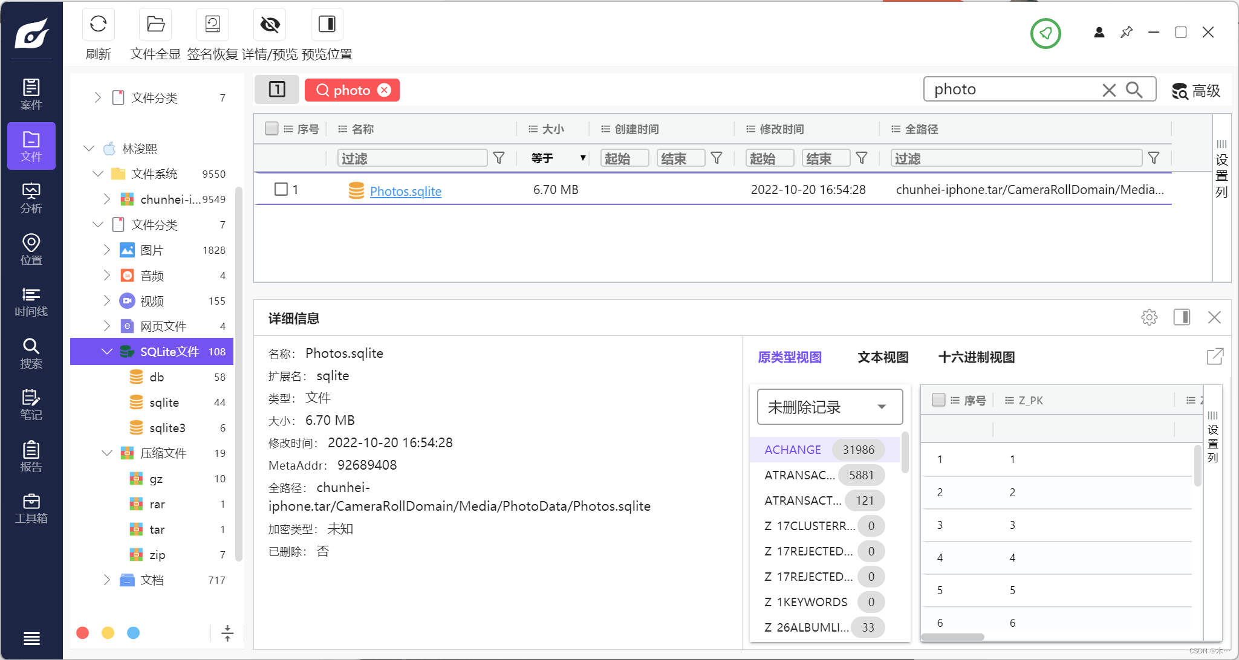Click the 签名恢复 signature recovery icon
1239x660 pixels.
(x=212, y=25)
